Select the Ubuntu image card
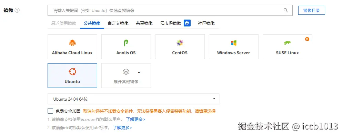 point(72,76)
